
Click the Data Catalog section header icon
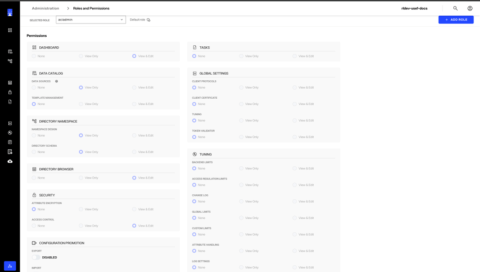(34, 73)
